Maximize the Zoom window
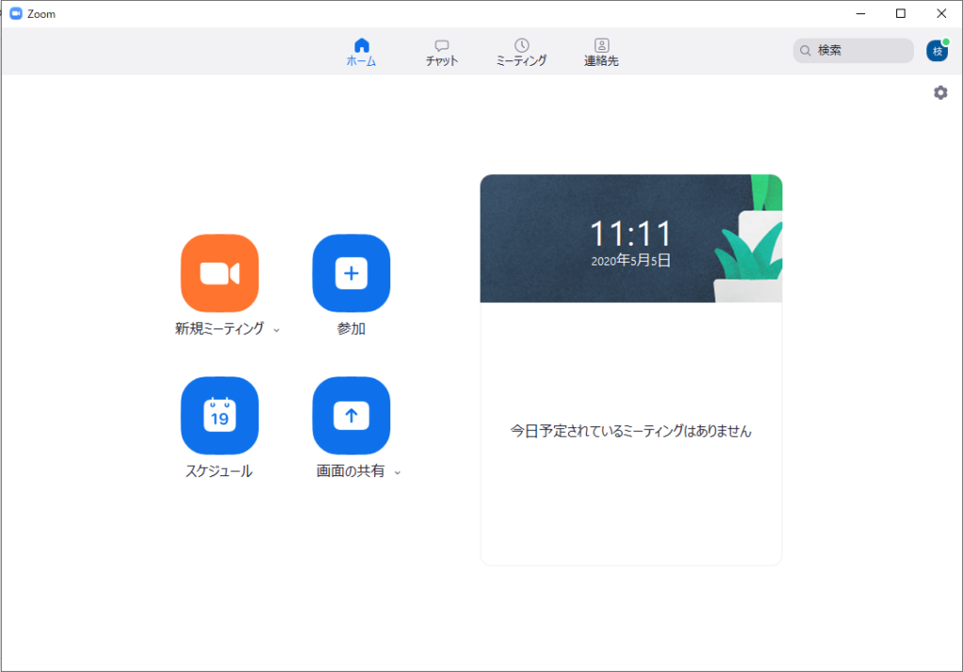This screenshot has width=963, height=672. [900, 13]
